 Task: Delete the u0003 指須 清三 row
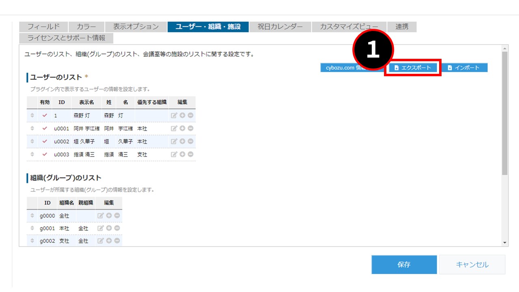(x=190, y=155)
